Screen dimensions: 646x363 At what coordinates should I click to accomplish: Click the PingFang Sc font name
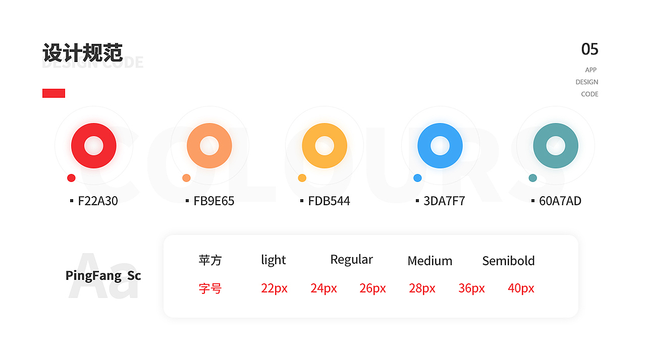pyautogui.click(x=103, y=276)
